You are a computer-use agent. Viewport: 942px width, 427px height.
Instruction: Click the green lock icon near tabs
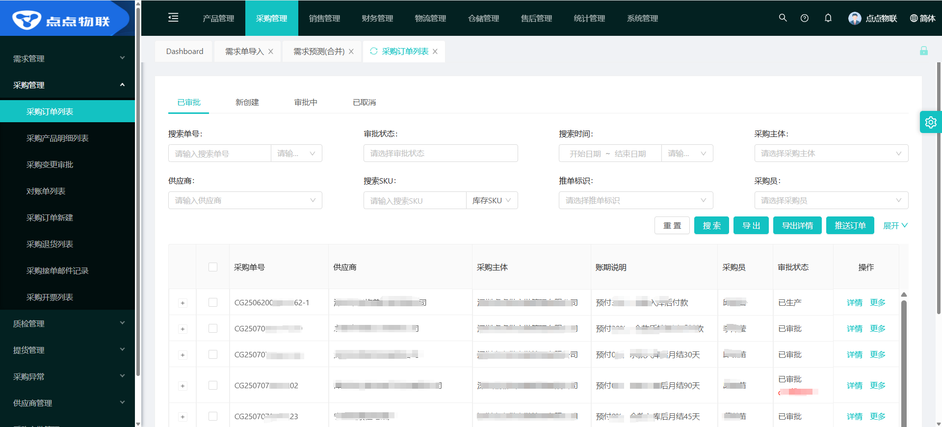(x=923, y=51)
